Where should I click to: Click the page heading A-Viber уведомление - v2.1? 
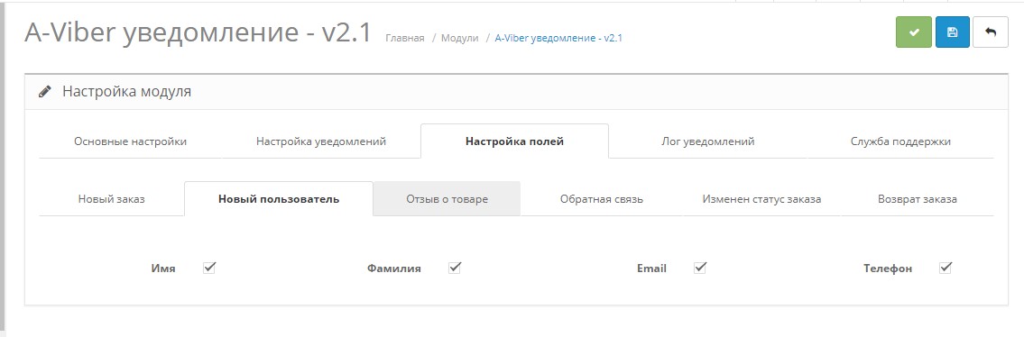pos(198,32)
